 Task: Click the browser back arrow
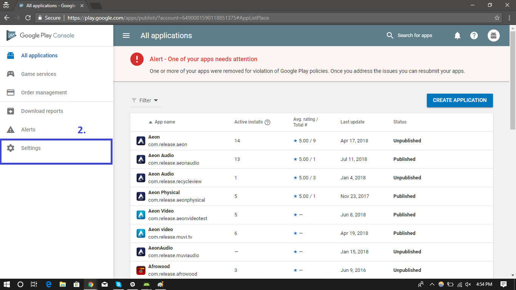pos(7,18)
